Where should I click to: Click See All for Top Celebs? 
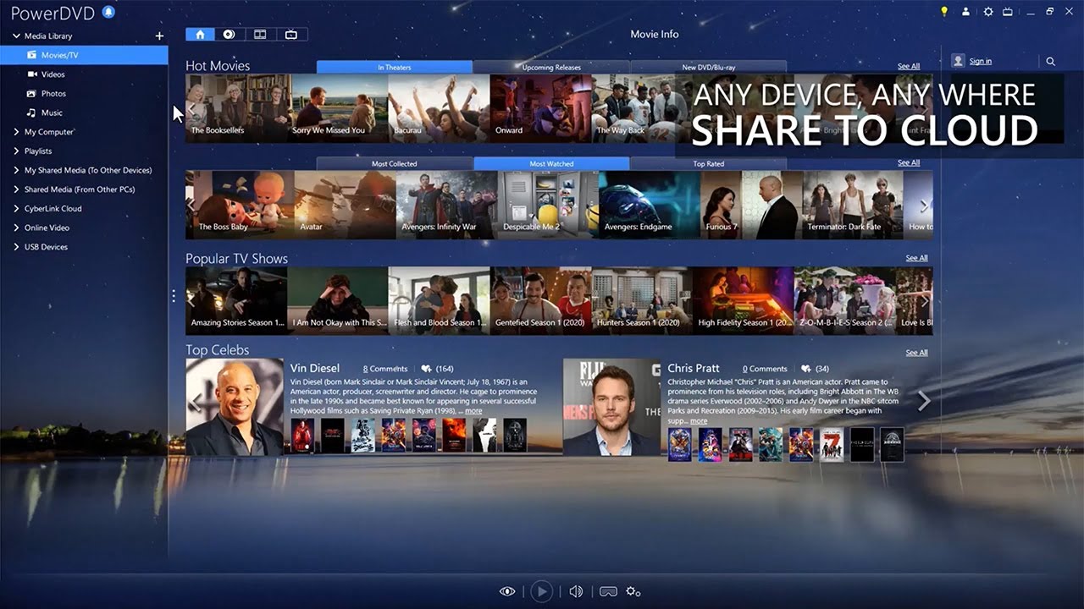tap(916, 353)
